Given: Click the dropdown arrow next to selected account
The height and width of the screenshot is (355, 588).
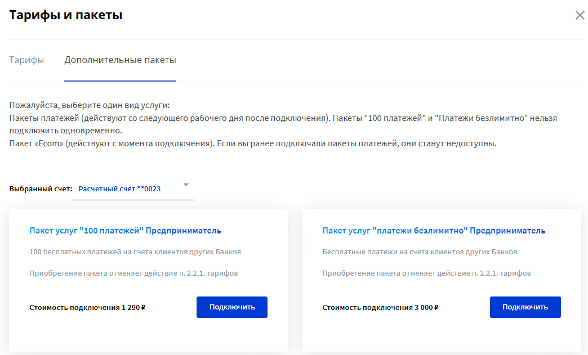Looking at the screenshot, I should (186, 185).
